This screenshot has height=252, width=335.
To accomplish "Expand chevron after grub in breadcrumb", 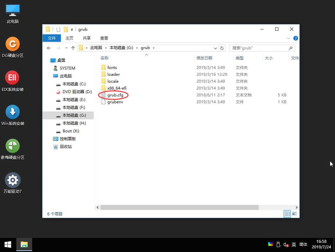I will (x=154, y=48).
